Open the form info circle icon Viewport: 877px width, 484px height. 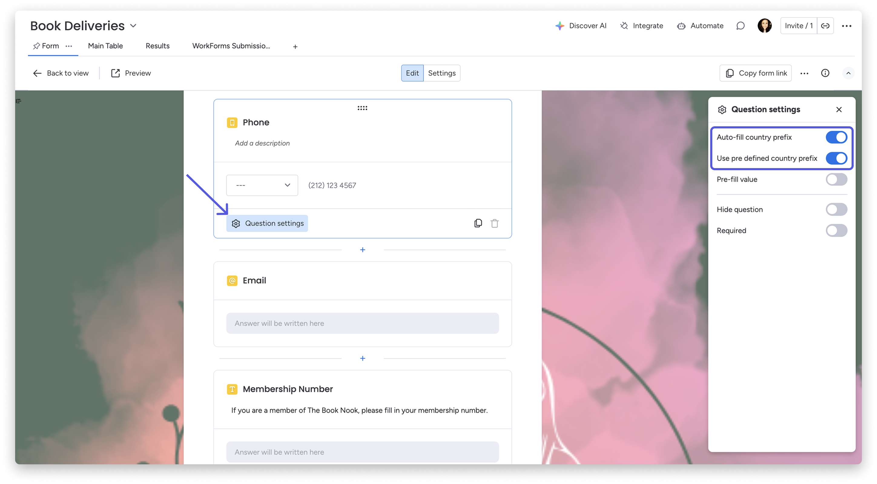coord(825,73)
